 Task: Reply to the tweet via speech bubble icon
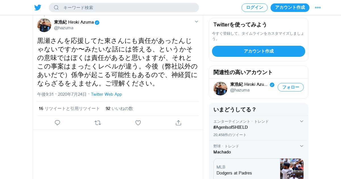point(57,123)
